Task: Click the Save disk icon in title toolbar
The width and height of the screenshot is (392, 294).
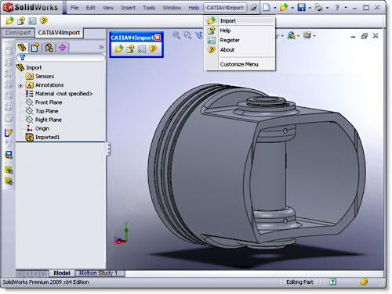Action: 301,7
